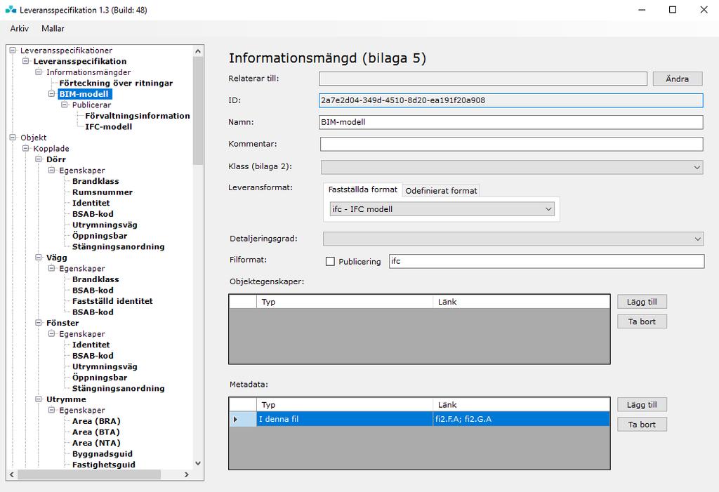Select IFC-modell tree item

[x=108, y=126]
